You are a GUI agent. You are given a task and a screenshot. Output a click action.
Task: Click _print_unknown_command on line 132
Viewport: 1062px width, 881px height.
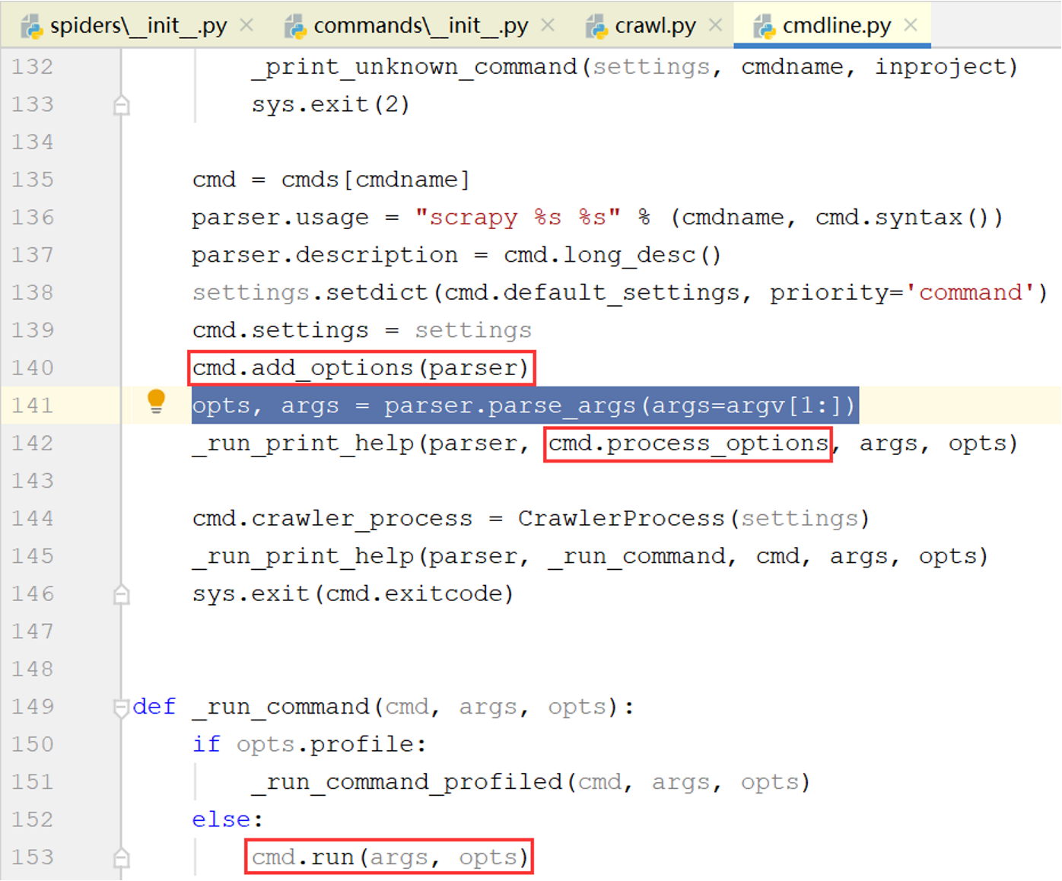[414, 67]
